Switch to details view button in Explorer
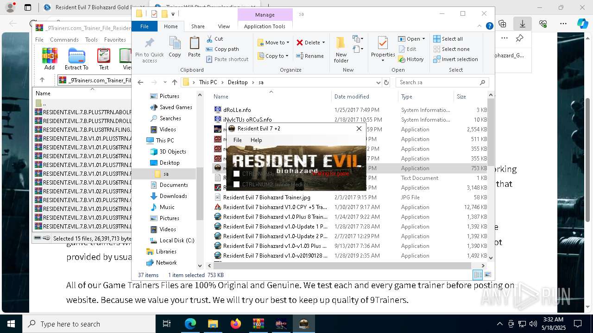Image resolution: width=593 pixels, height=333 pixels. click(x=478, y=275)
